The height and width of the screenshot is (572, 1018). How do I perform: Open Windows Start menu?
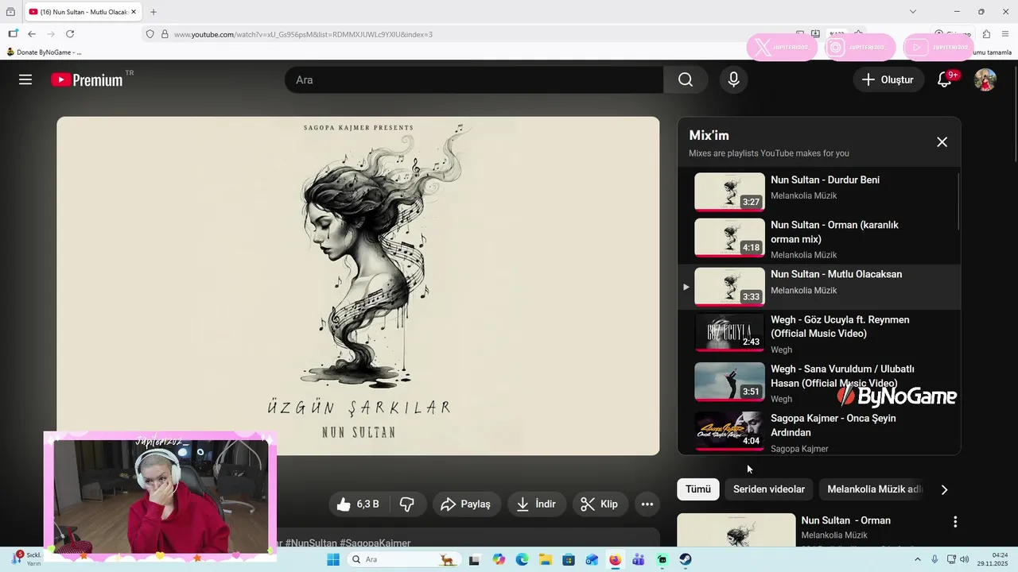click(x=333, y=559)
